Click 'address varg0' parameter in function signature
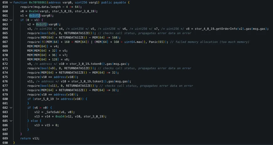The width and height of the screenshot is (273, 145). 60,3
